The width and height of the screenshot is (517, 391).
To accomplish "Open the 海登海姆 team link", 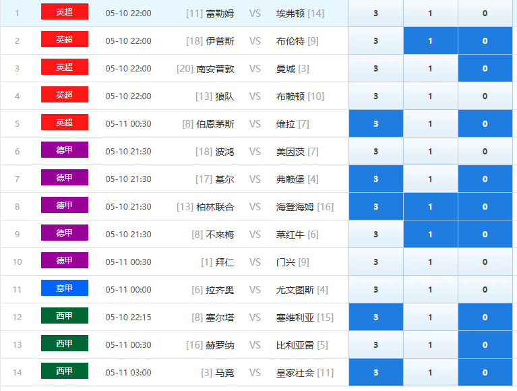I will (x=295, y=207).
